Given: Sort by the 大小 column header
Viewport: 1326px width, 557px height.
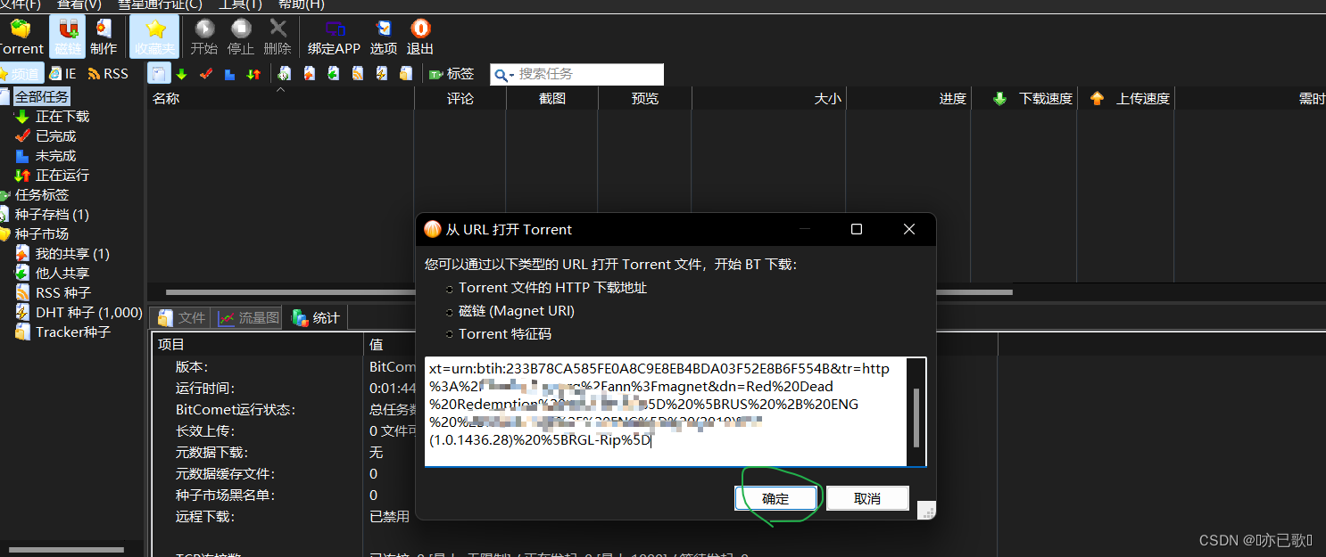Looking at the screenshot, I should pos(768,99).
